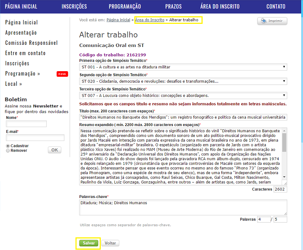Open PÁGINA INICIAL in the top navigation
Image resolution: width=303 pixels, height=250 pixels.
(21, 7)
